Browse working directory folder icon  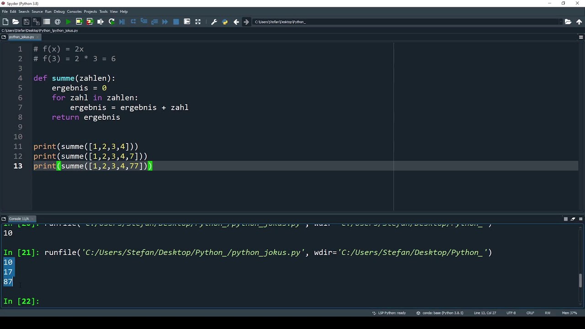[568, 21]
